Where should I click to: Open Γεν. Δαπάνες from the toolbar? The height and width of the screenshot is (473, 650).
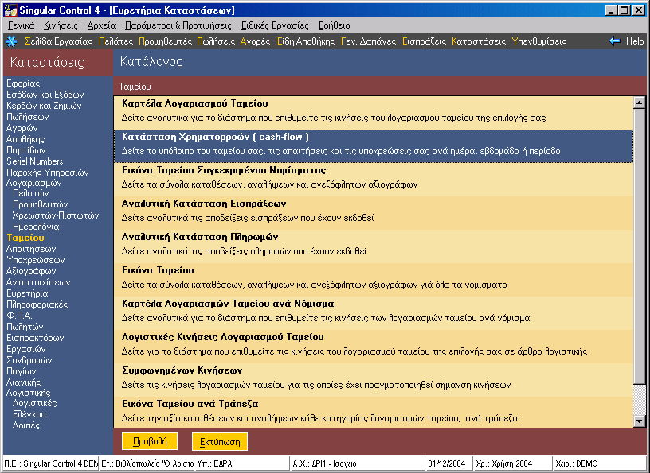pos(369,41)
